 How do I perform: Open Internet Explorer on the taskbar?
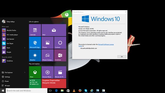(92, 91)
